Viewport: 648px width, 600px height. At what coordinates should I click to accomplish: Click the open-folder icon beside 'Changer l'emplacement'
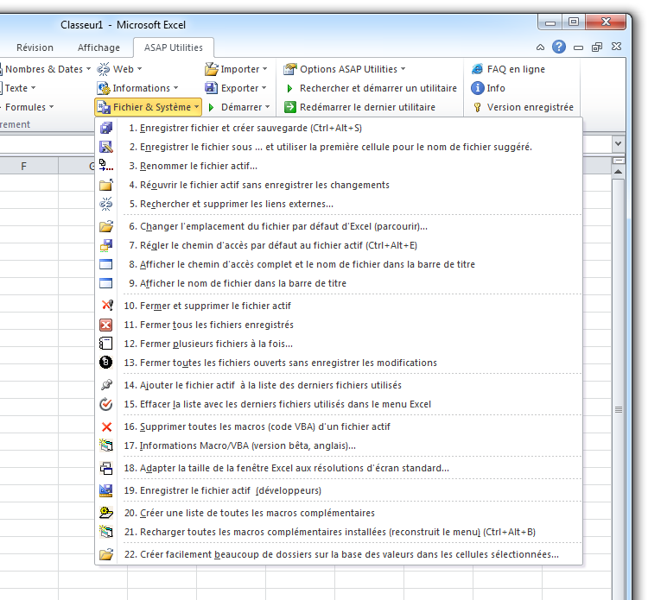tap(106, 226)
